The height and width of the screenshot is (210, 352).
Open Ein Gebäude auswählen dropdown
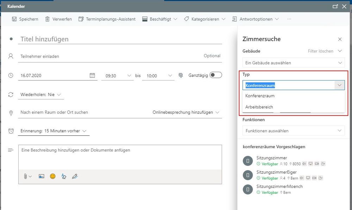[x=294, y=63]
